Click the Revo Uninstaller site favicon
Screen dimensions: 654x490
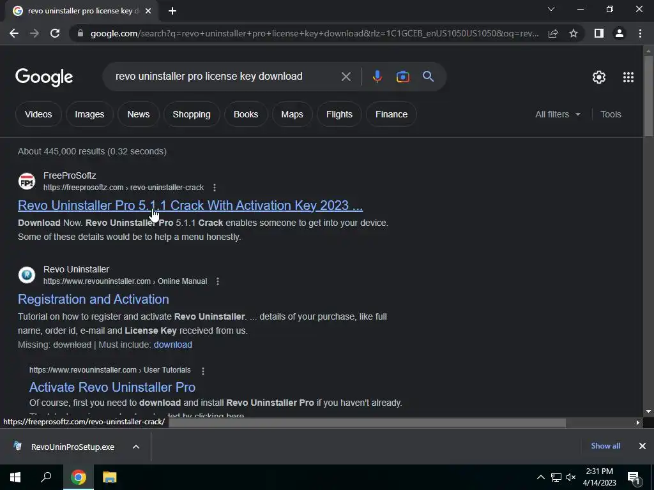(x=27, y=275)
